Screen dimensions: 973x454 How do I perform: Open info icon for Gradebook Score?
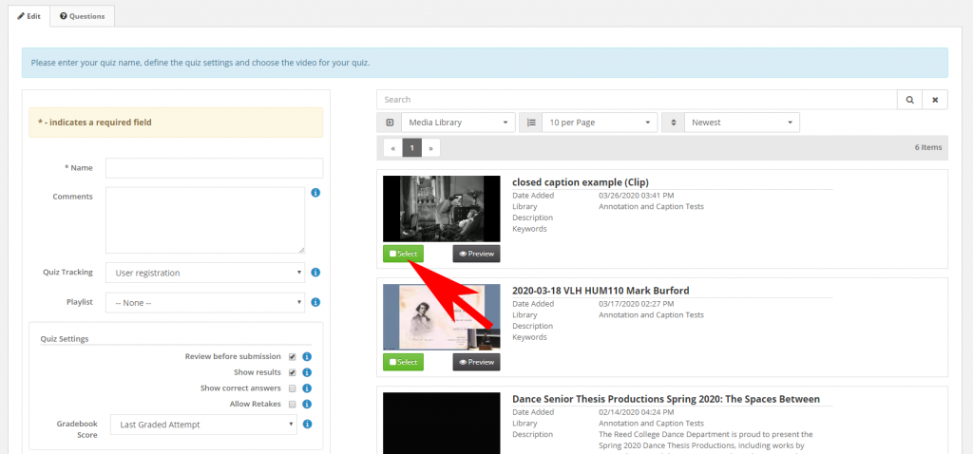(x=307, y=425)
